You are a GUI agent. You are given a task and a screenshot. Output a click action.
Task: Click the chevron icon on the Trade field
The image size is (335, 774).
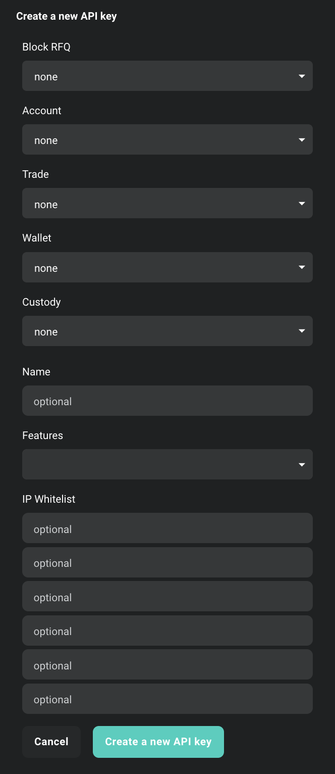coord(302,203)
